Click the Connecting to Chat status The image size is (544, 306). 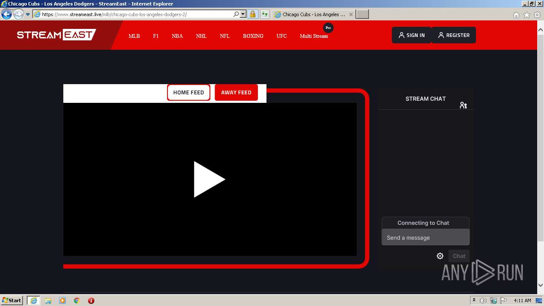click(x=423, y=223)
